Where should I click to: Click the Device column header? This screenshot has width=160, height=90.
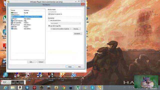coord(13,10)
